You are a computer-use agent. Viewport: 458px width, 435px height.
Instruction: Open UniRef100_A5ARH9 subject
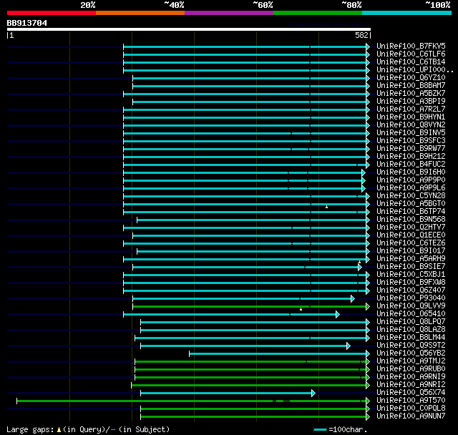(411, 259)
